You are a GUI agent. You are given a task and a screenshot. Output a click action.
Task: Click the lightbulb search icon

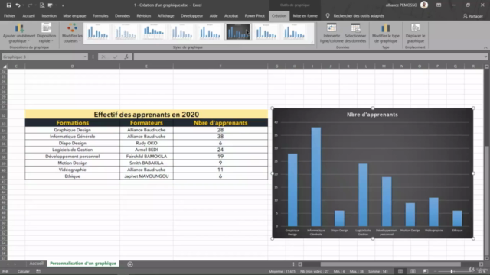click(x=328, y=15)
